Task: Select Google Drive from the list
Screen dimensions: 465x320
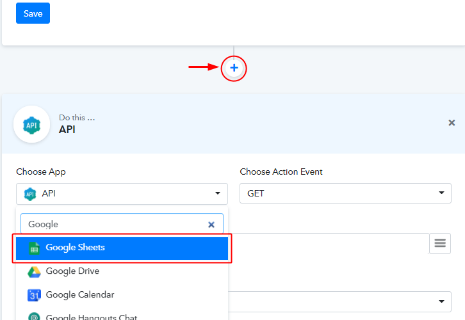Action: (x=122, y=271)
